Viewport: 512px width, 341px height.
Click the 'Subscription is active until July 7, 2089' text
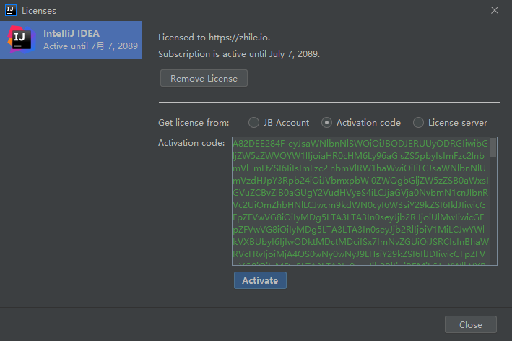[x=238, y=53]
